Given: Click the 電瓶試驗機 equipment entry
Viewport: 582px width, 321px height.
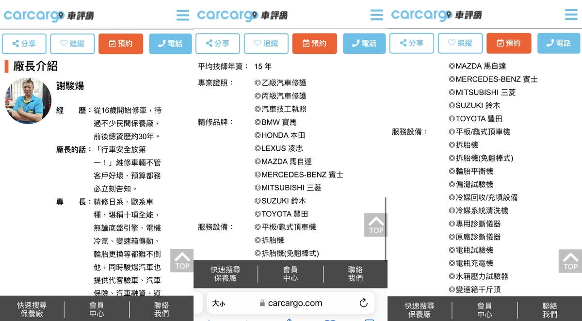Looking at the screenshot, I should point(471,250).
